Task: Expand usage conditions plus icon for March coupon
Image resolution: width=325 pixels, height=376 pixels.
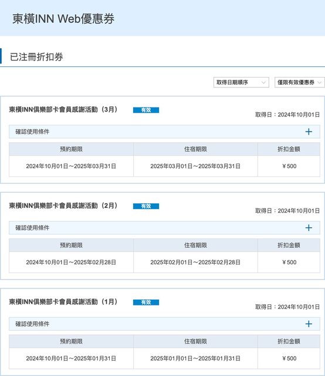Action: pyautogui.click(x=309, y=132)
